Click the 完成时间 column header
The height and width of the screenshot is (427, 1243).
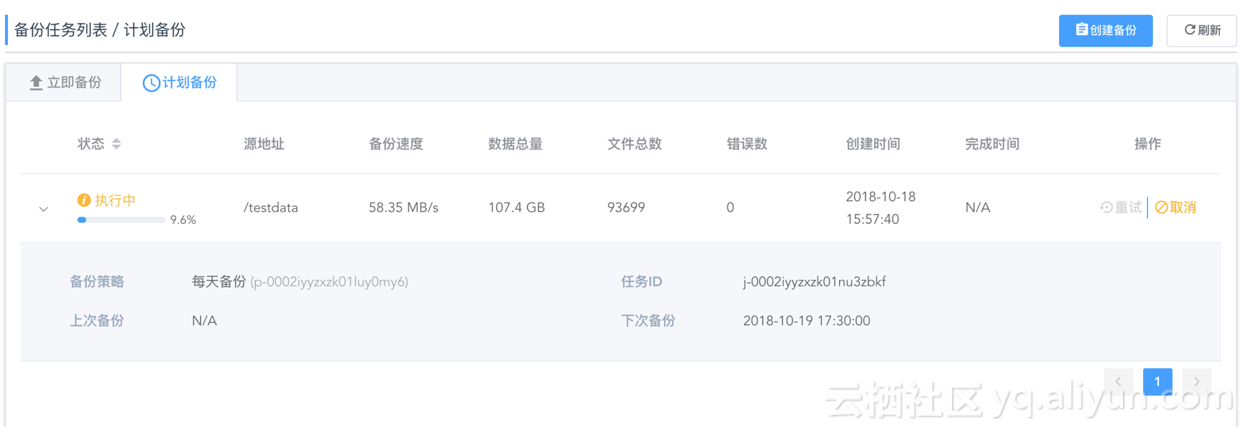993,144
